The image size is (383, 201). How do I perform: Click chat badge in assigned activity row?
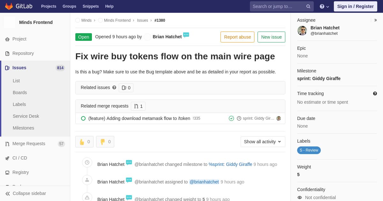coord(129,180)
